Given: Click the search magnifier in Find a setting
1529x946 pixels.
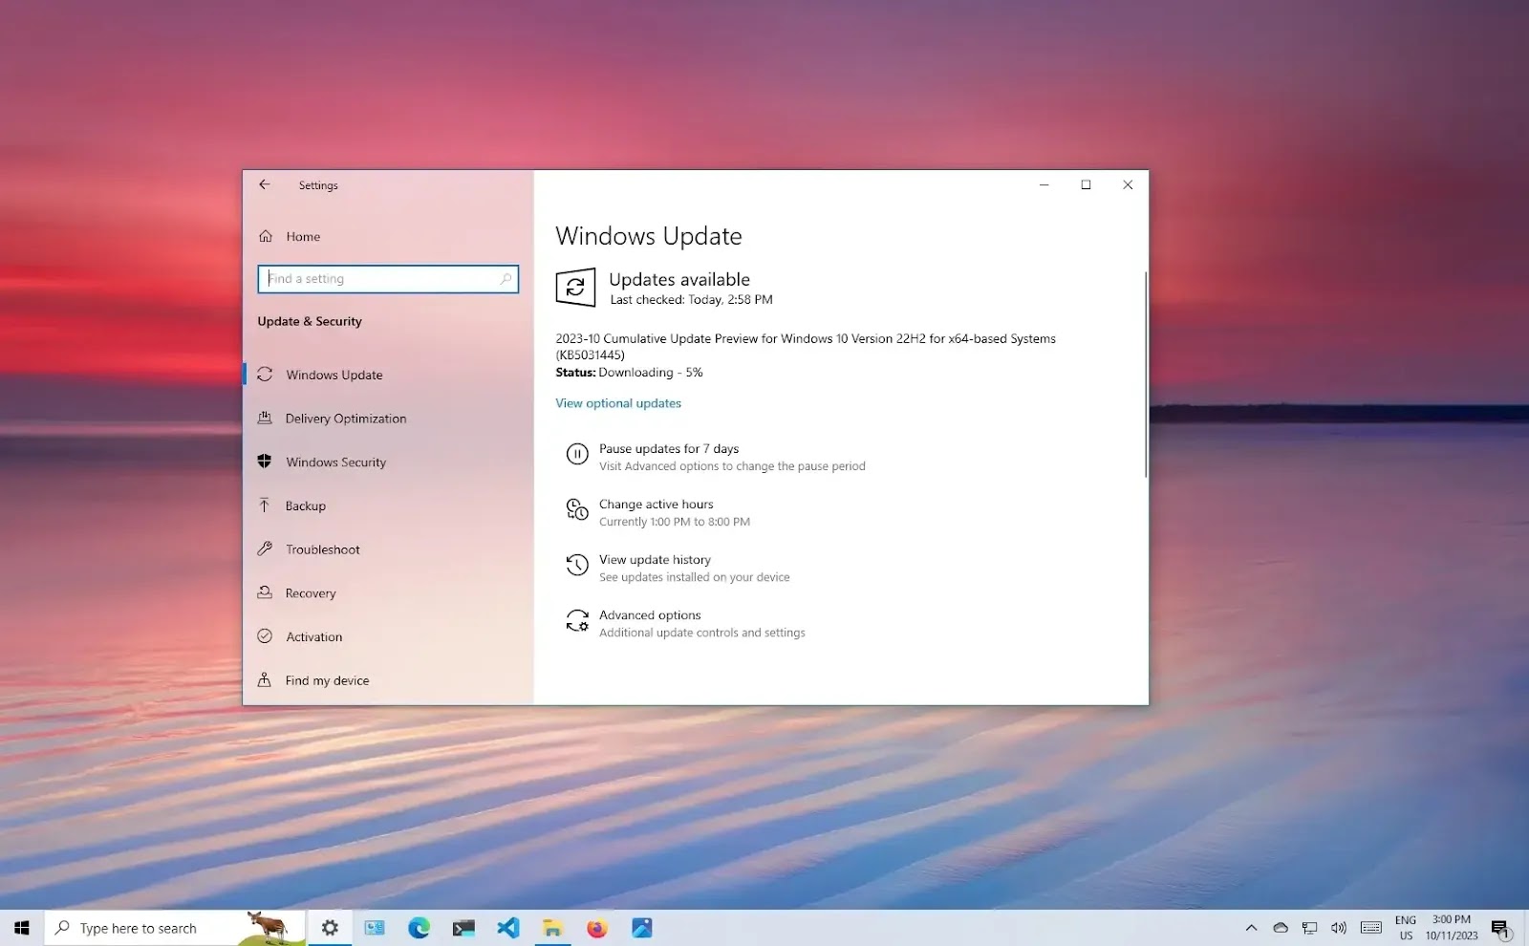Looking at the screenshot, I should pyautogui.click(x=506, y=279).
